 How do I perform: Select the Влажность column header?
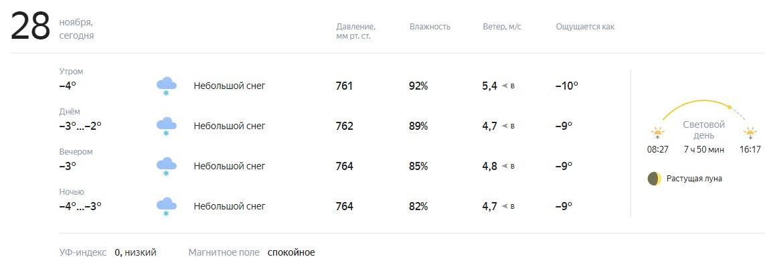(x=430, y=27)
